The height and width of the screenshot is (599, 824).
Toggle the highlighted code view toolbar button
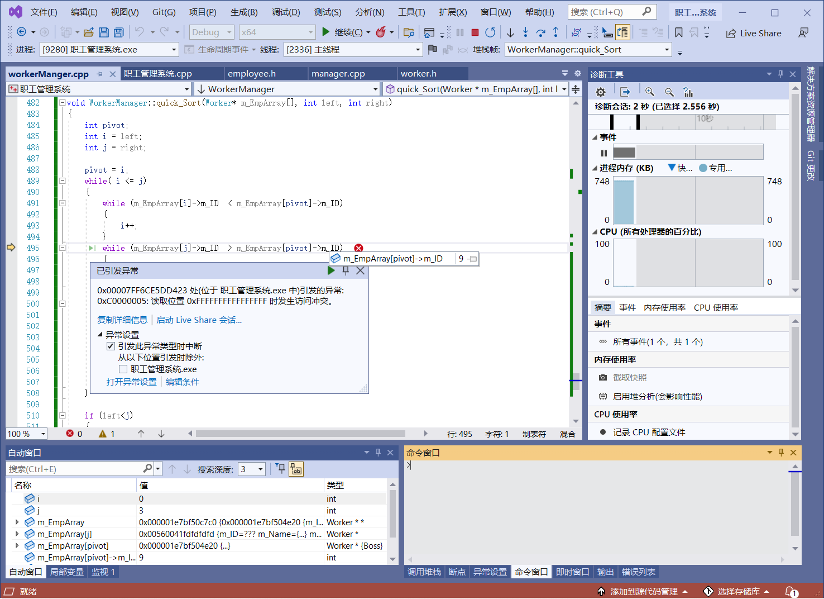(x=622, y=32)
